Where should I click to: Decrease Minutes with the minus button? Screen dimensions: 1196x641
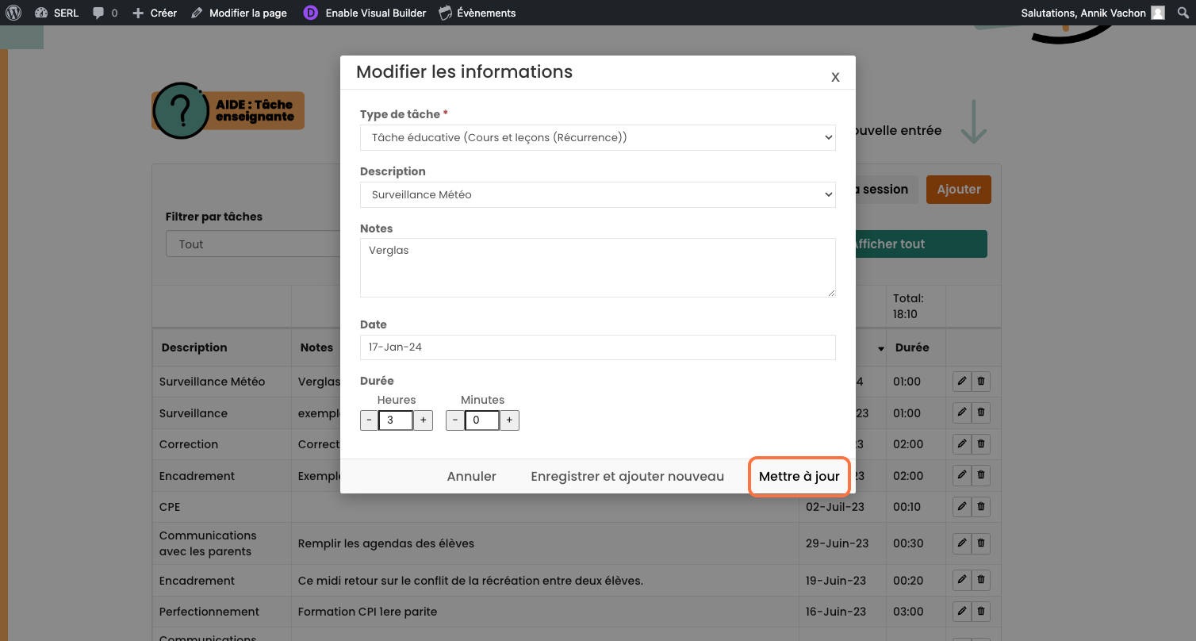click(x=454, y=420)
